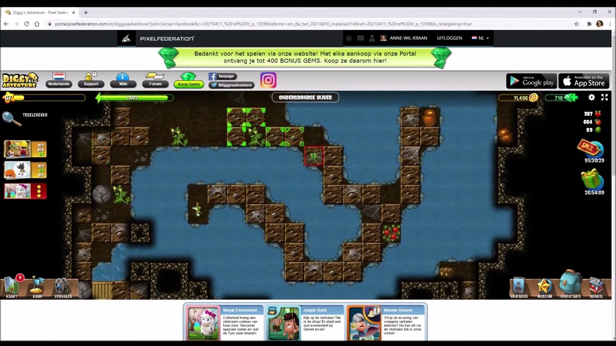The height and width of the screenshot is (346, 616).
Task: Dig the red-highlighted tile marked 15
Action: click(x=314, y=157)
